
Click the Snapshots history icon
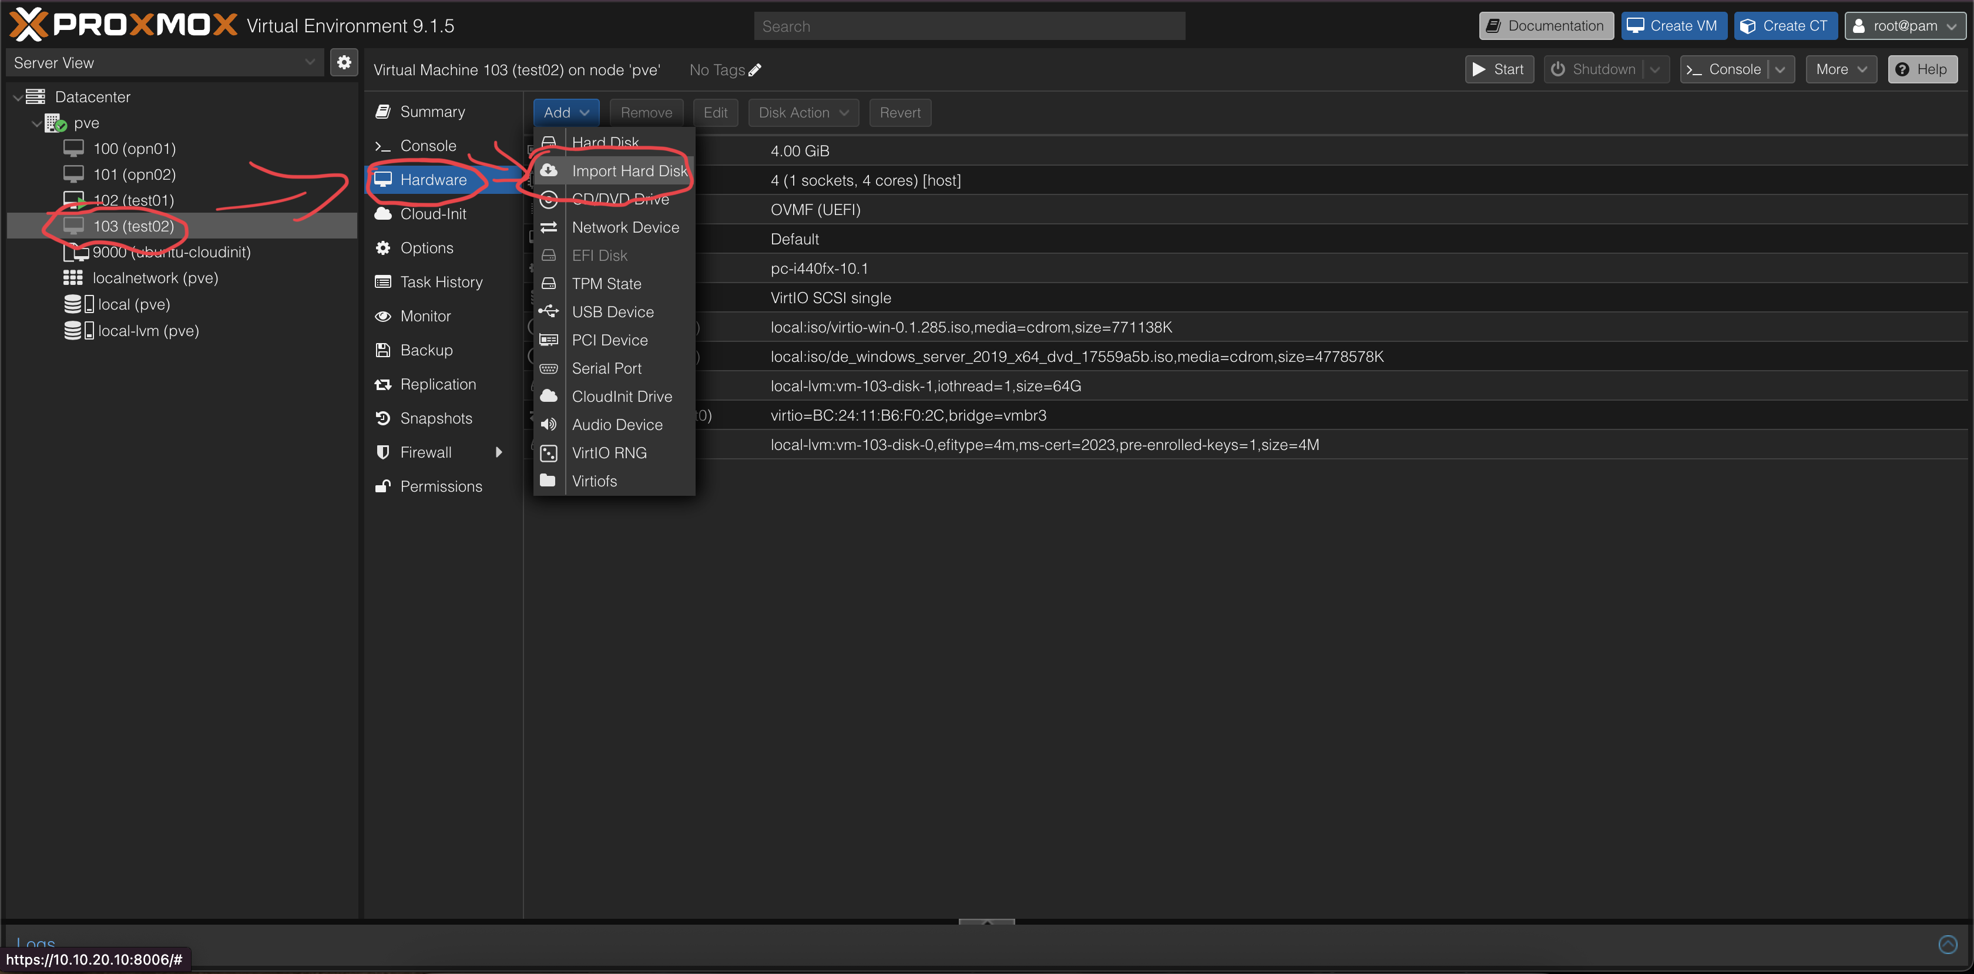pos(383,418)
